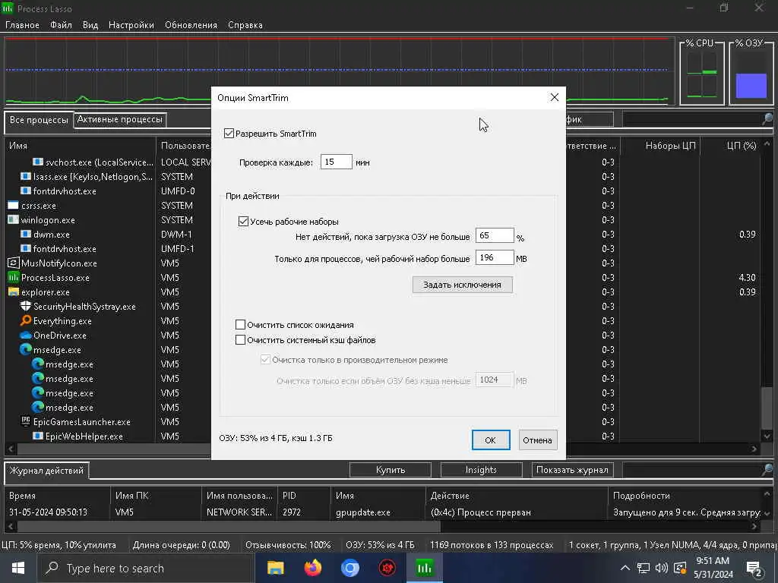Click Отмена in SmartTrim dialog
Screen dimensions: 778x583
(x=537, y=440)
